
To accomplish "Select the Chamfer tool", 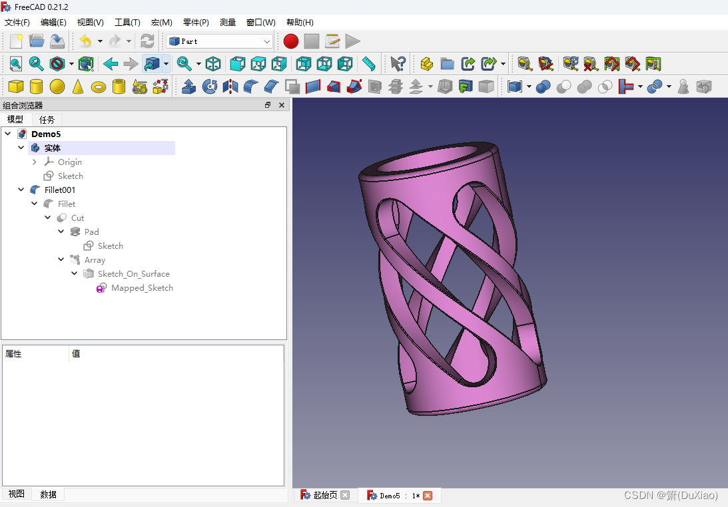I will [272, 86].
